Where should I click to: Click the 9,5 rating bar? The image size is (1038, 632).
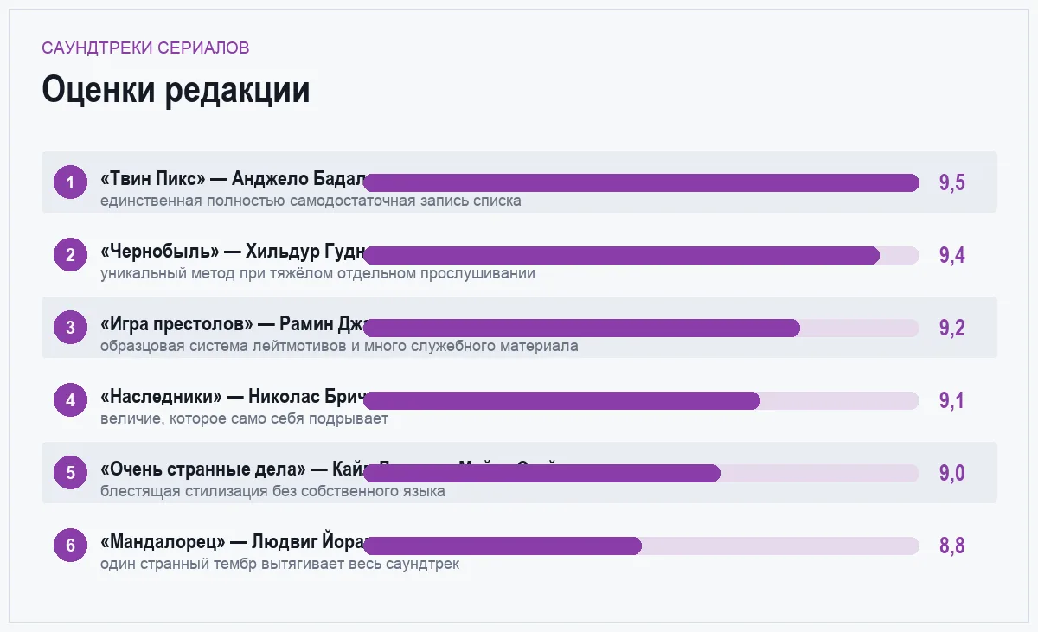tap(641, 182)
